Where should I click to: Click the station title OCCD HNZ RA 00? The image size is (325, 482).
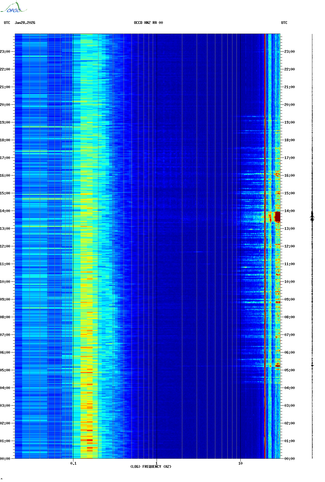pyautogui.click(x=148, y=23)
